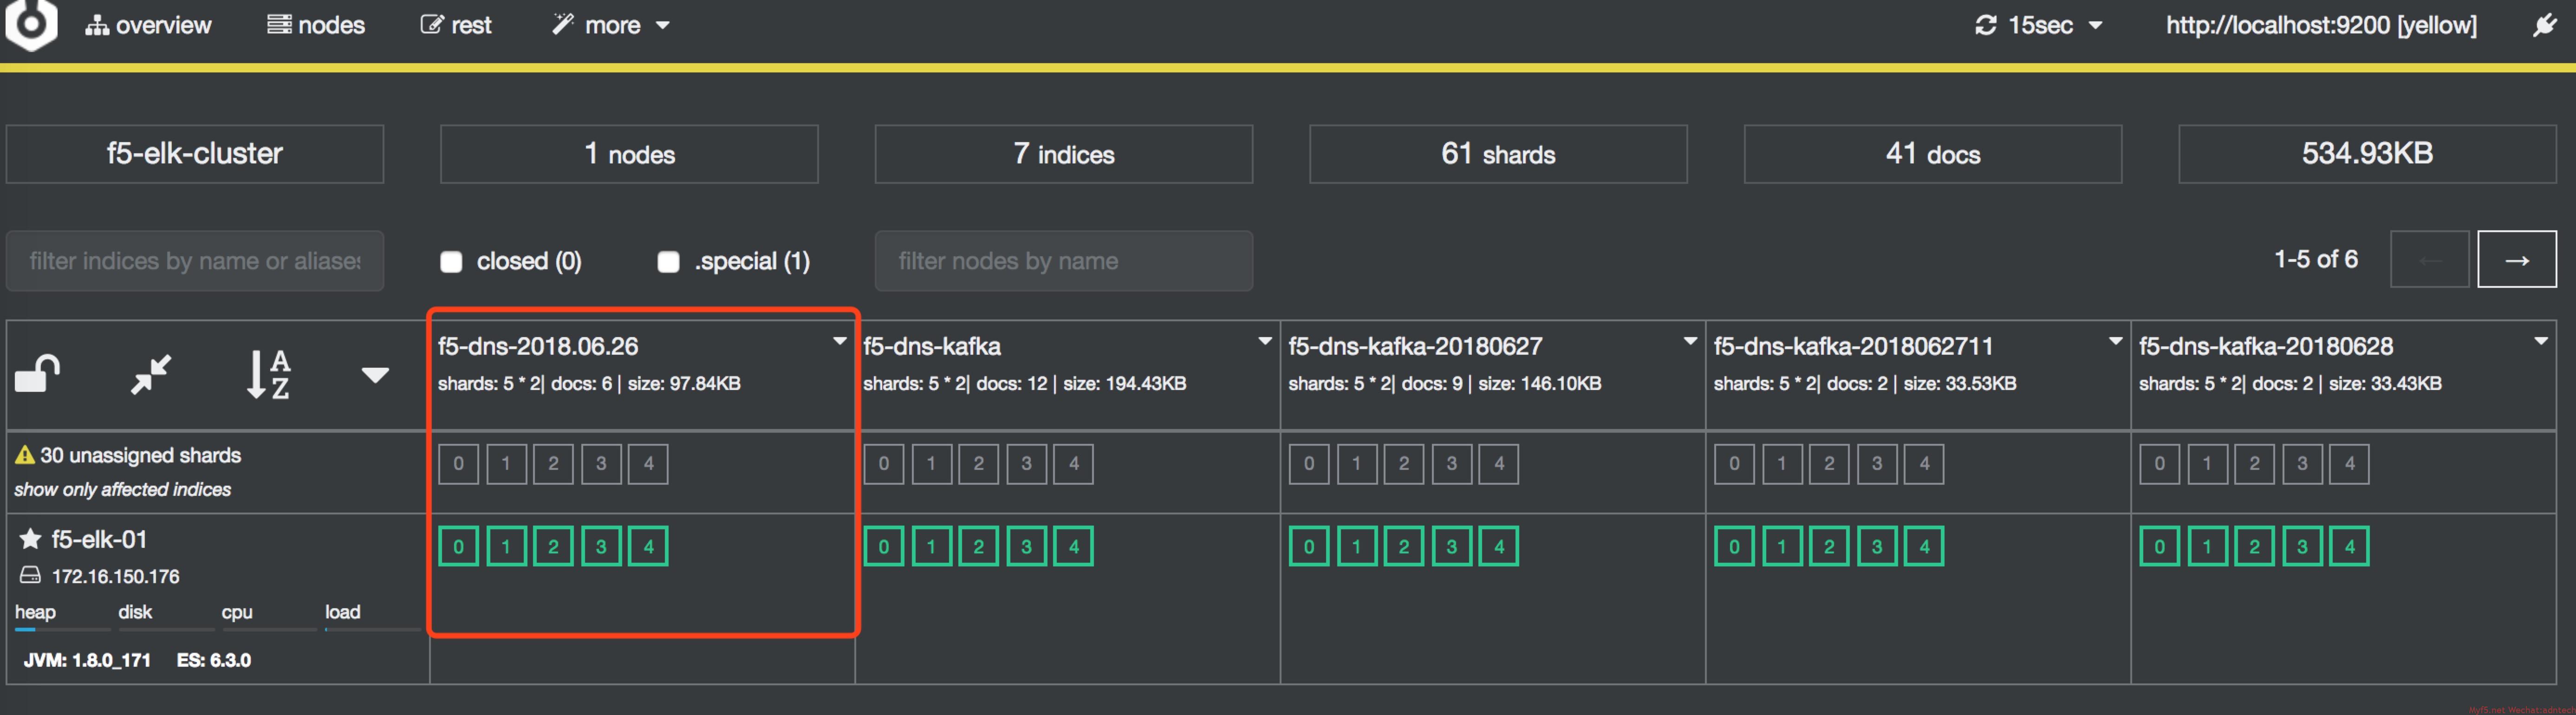Click the 30 unassigned shards warning text
Screen dimensions: 2576x715
tap(141, 456)
